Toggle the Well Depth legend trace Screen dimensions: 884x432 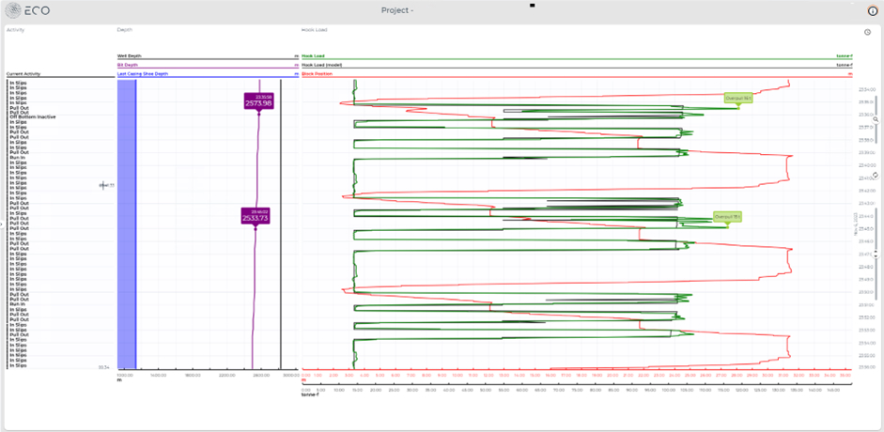tap(130, 56)
